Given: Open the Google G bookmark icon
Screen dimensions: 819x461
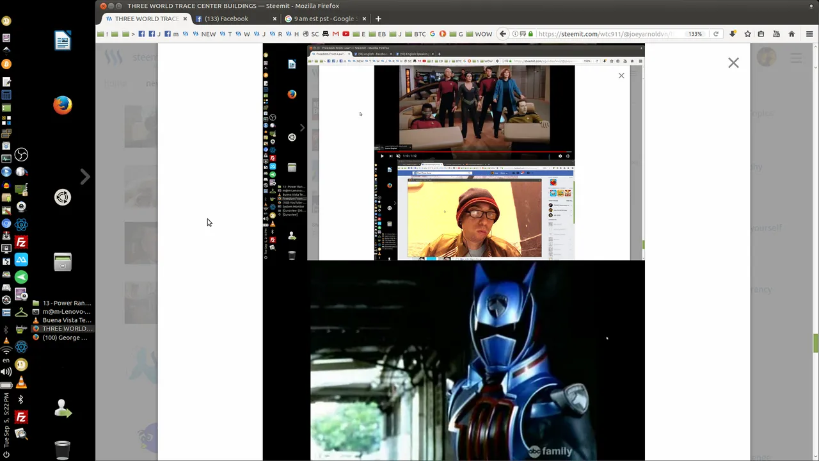Looking at the screenshot, I should click(x=433, y=34).
